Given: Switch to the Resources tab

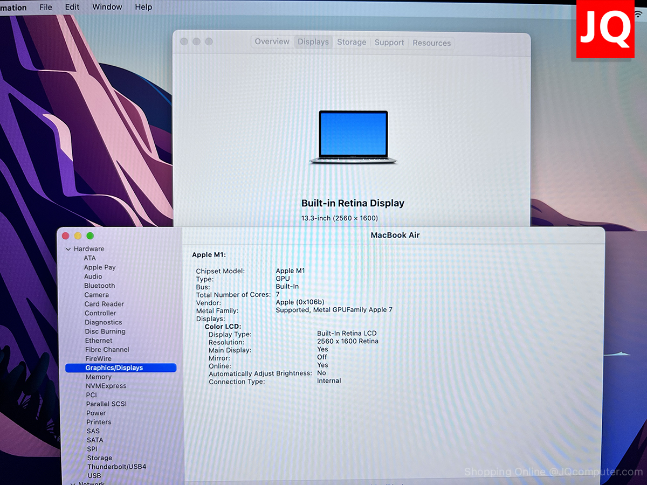Looking at the screenshot, I should 432,43.
